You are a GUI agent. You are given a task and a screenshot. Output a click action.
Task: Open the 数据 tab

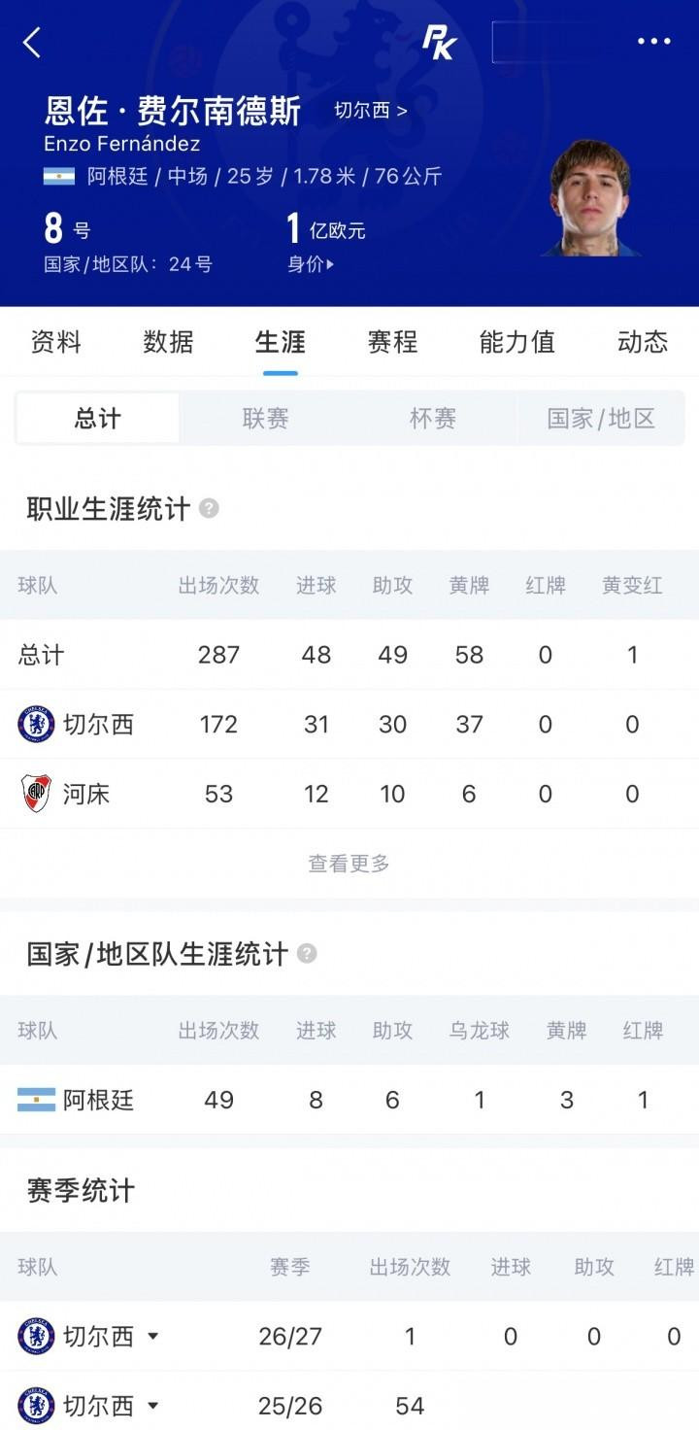(168, 342)
